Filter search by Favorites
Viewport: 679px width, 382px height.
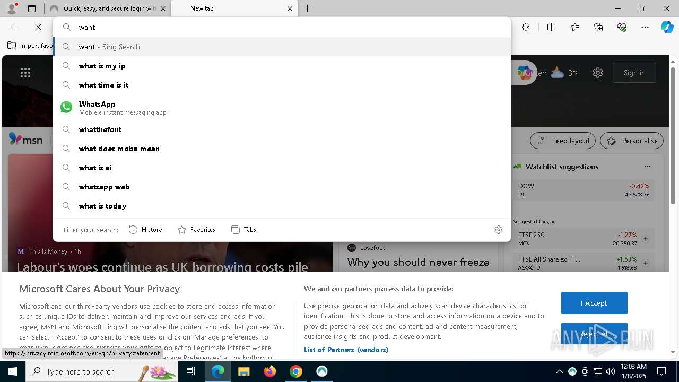(196, 230)
